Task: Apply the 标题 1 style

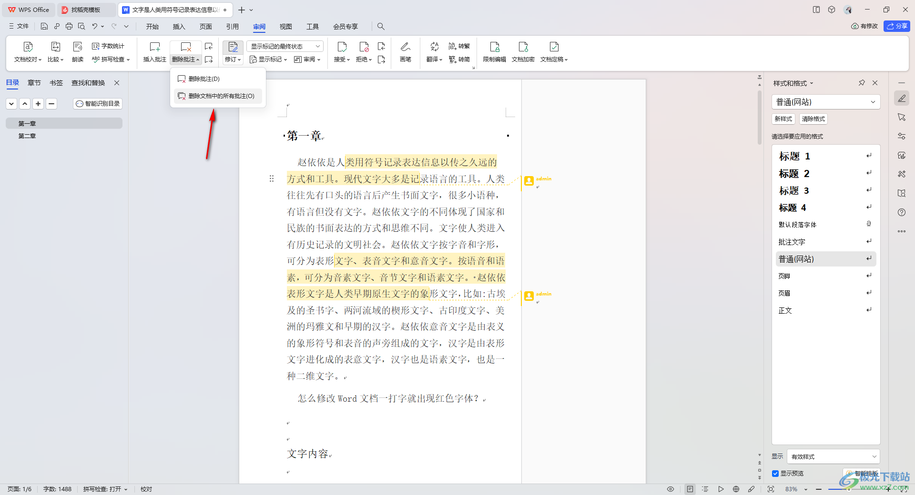Action: point(826,156)
